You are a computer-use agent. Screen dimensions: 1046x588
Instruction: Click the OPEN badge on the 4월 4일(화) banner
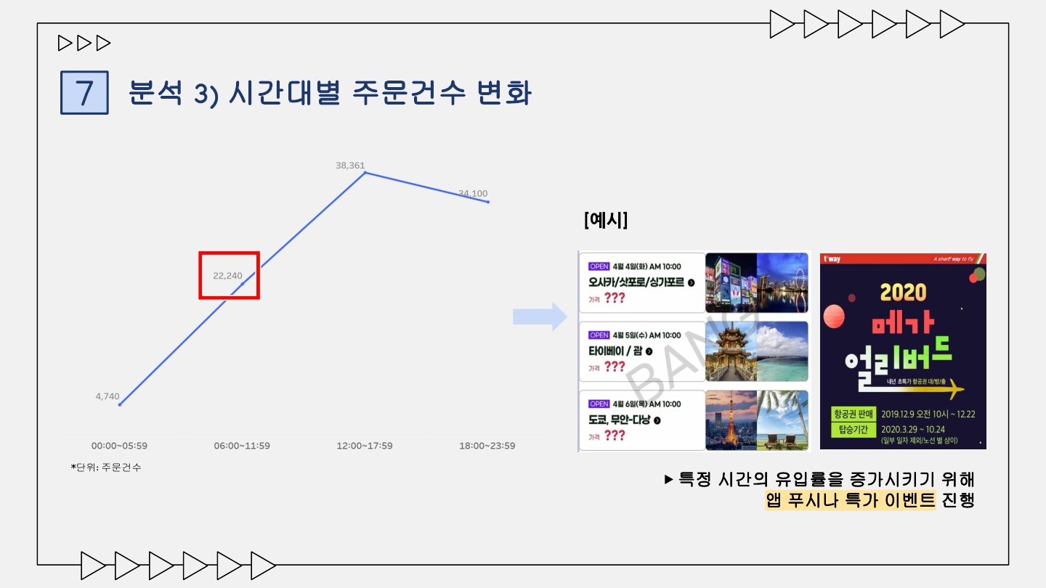(599, 266)
